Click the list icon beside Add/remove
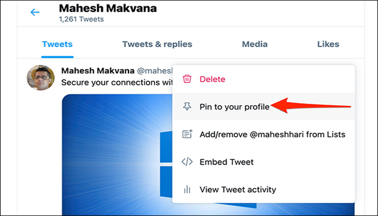This screenshot has width=378, height=216. [x=187, y=134]
